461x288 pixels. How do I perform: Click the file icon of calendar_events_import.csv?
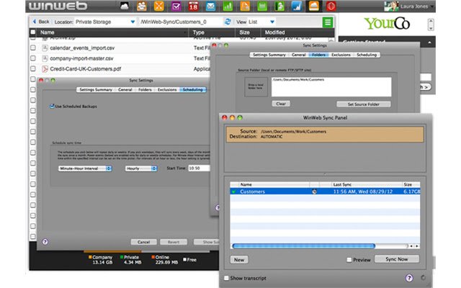click(45, 48)
